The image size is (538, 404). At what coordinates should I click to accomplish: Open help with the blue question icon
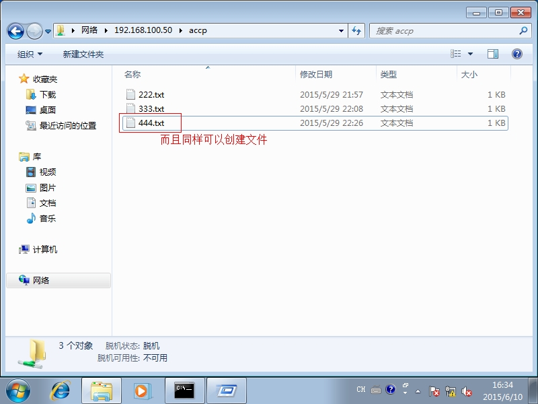516,54
